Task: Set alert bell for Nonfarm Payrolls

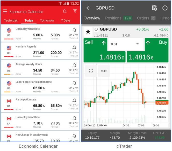Action: (74, 47)
